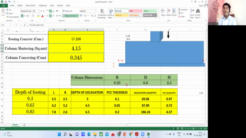Toggle Underline formatting
This screenshot has width=246, height=138.
(x=28, y=16)
